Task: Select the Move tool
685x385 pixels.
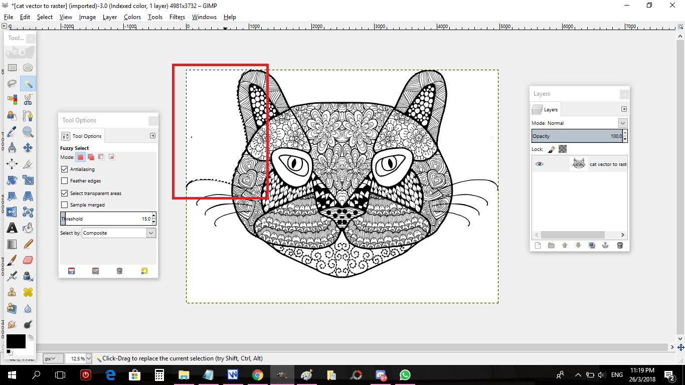Action: 28,148
